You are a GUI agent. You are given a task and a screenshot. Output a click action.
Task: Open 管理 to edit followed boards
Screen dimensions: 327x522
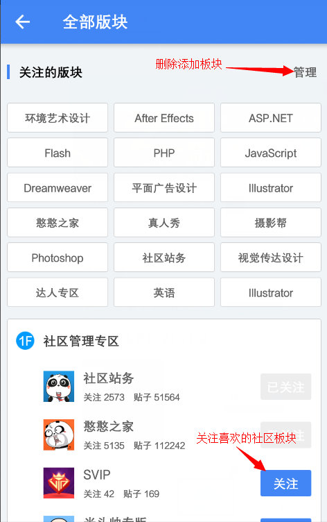305,72
